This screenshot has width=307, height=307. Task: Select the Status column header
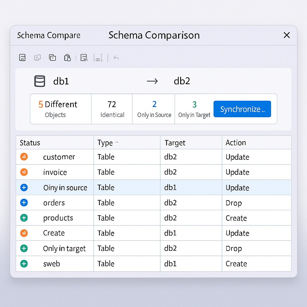pos(30,142)
